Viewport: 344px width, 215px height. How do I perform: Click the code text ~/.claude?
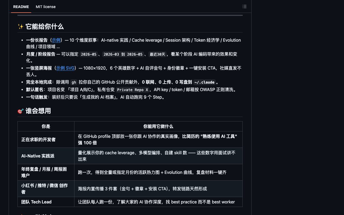coord(204,82)
